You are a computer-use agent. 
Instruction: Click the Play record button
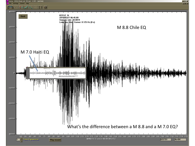point(55,140)
